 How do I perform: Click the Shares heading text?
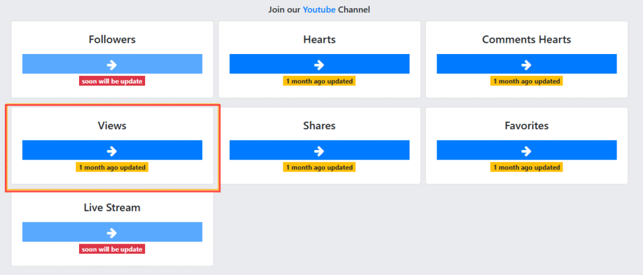pos(319,126)
